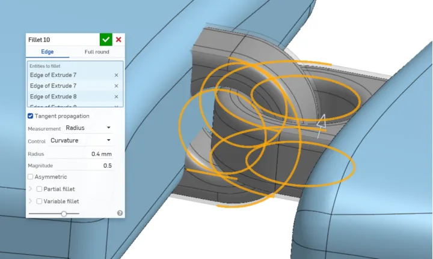Screen dimensions: 433x259
Task: Expand the Partial fillet section
Action: tap(31, 189)
